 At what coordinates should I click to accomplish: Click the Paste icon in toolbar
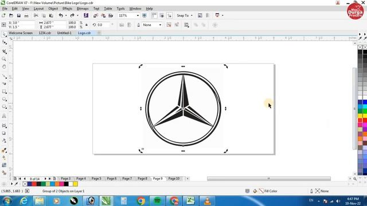coord(51,15)
